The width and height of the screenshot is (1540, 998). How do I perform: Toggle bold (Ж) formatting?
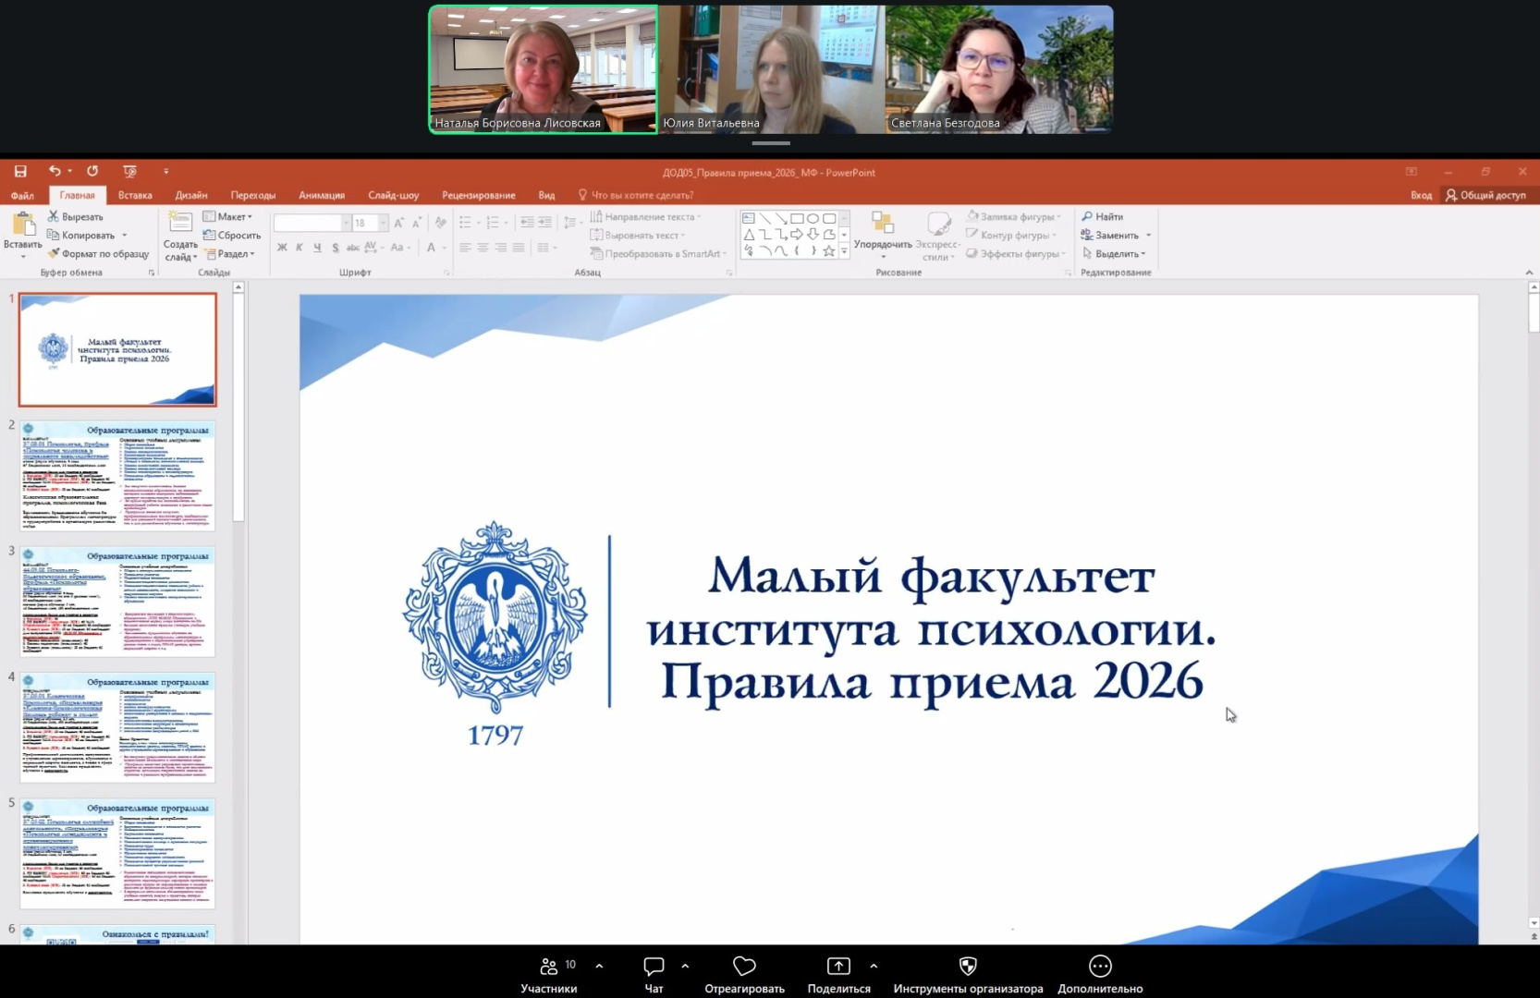point(281,248)
